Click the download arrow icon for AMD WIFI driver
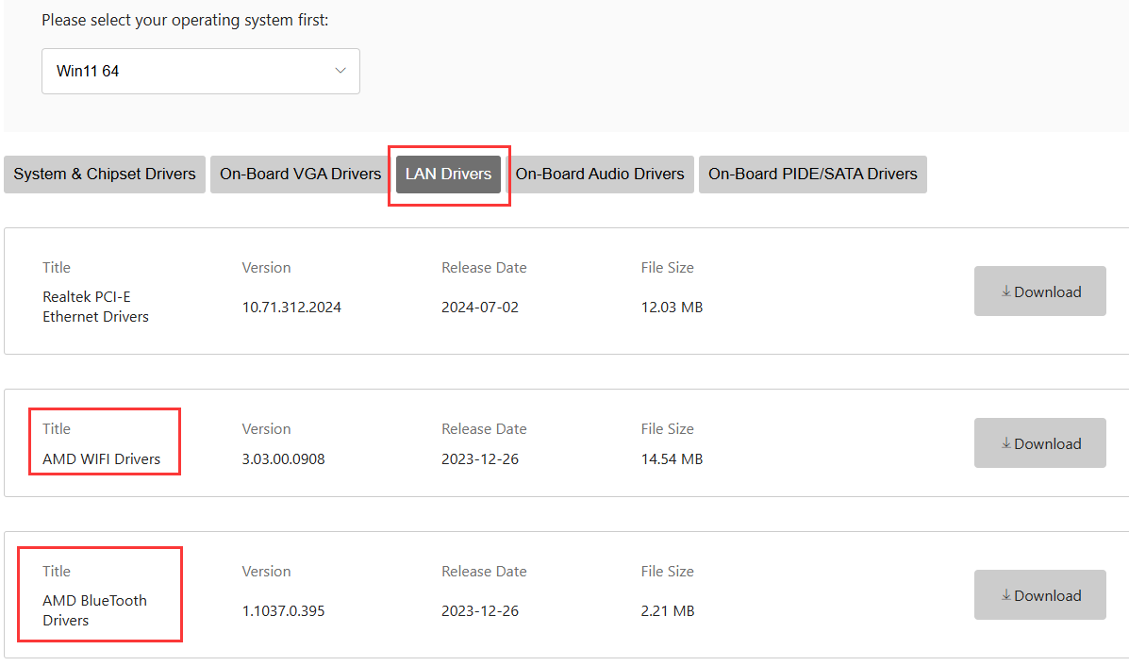The image size is (1129, 666). tap(1005, 443)
